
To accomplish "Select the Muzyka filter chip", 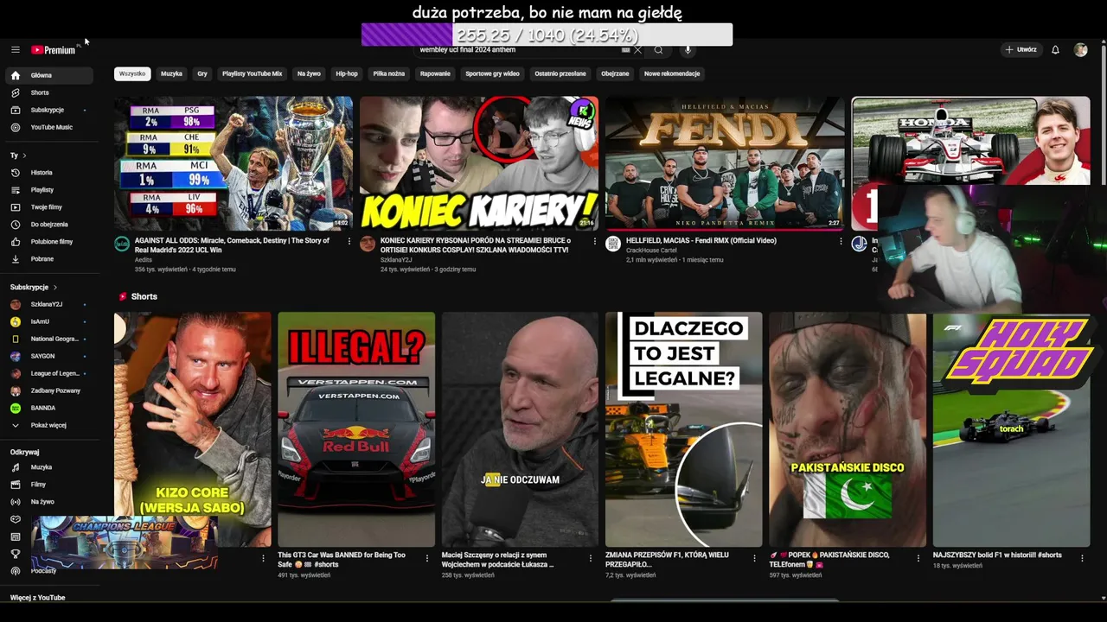I will click(x=171, y=74).
